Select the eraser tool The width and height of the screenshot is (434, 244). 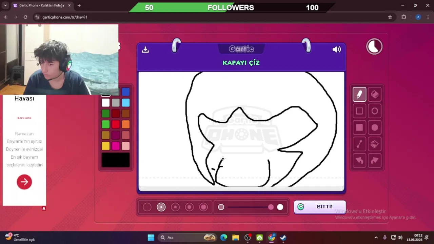tap(375, 94)
